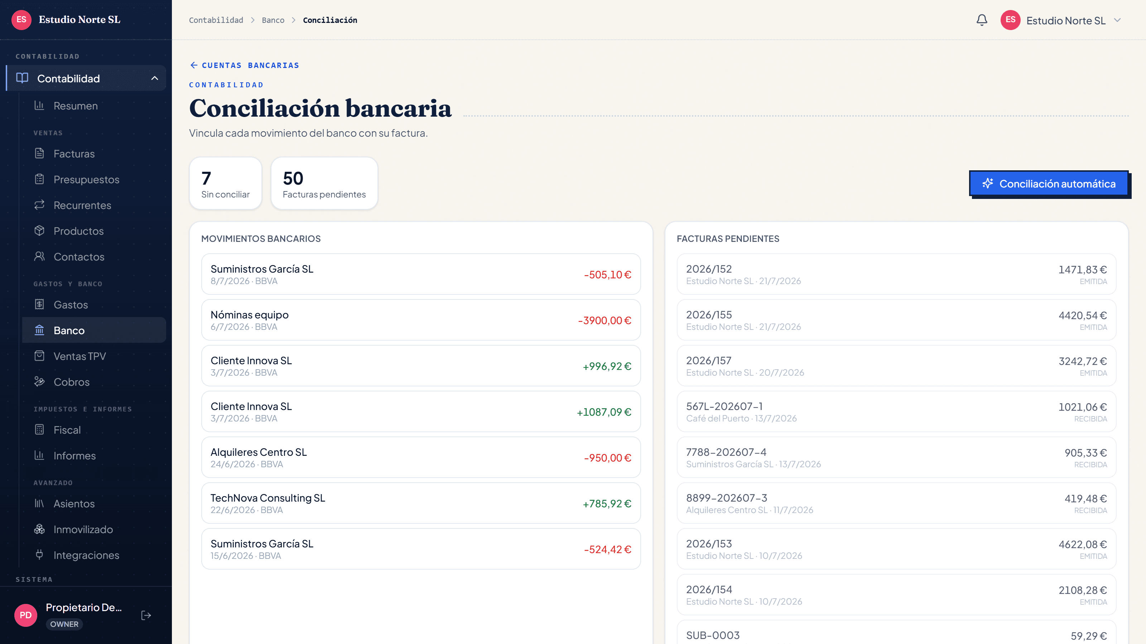The image size is (1146, 644).
Task: Collapse the Contabilidad sidebar section
Action: [154, 78]
